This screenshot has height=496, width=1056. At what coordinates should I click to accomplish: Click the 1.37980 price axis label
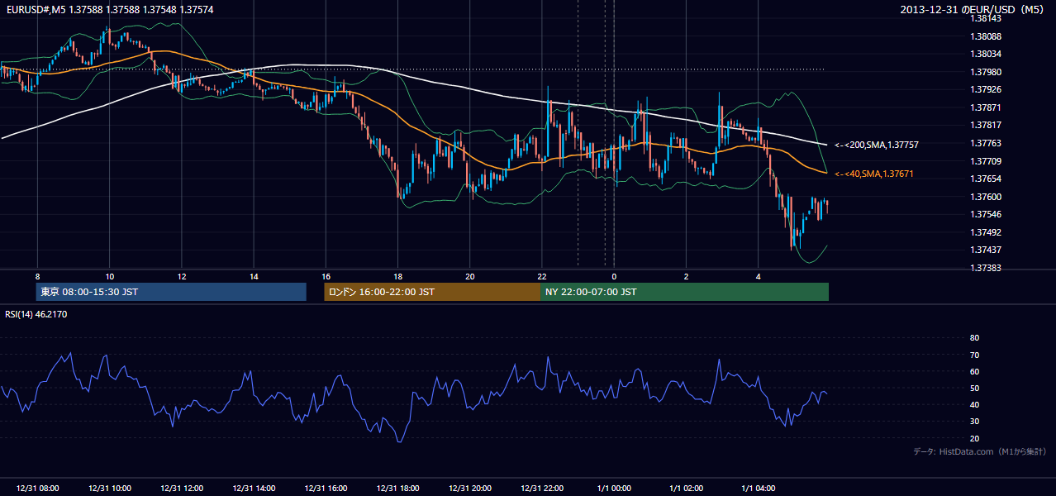coord(986,72)
